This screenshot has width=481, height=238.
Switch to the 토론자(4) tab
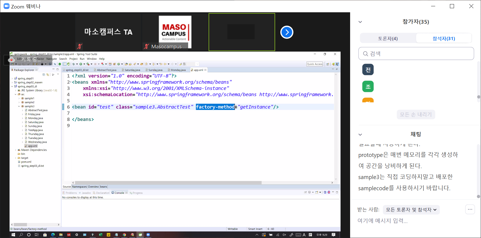point(388,38)
